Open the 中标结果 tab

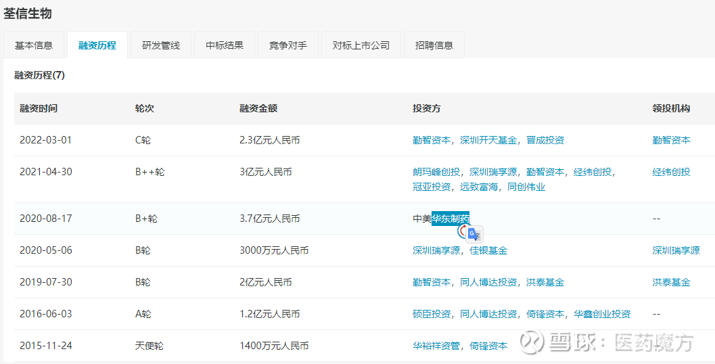tap(225, 45)
